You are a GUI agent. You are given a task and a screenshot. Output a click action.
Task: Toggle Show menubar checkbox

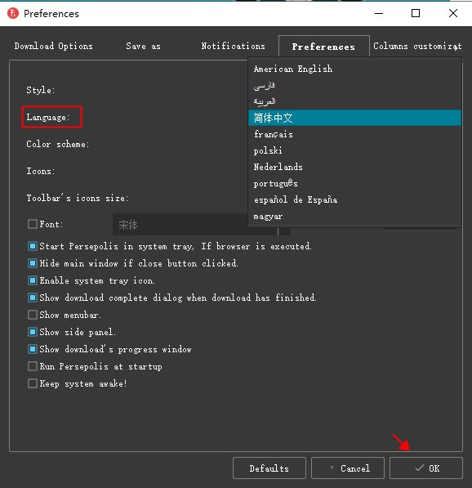point(33,315)
